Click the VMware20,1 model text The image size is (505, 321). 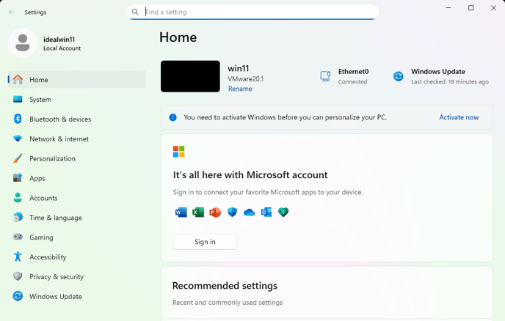tap(245, 79)
